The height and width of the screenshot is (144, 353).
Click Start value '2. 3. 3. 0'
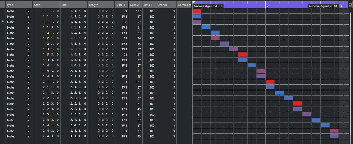(51, 120)
